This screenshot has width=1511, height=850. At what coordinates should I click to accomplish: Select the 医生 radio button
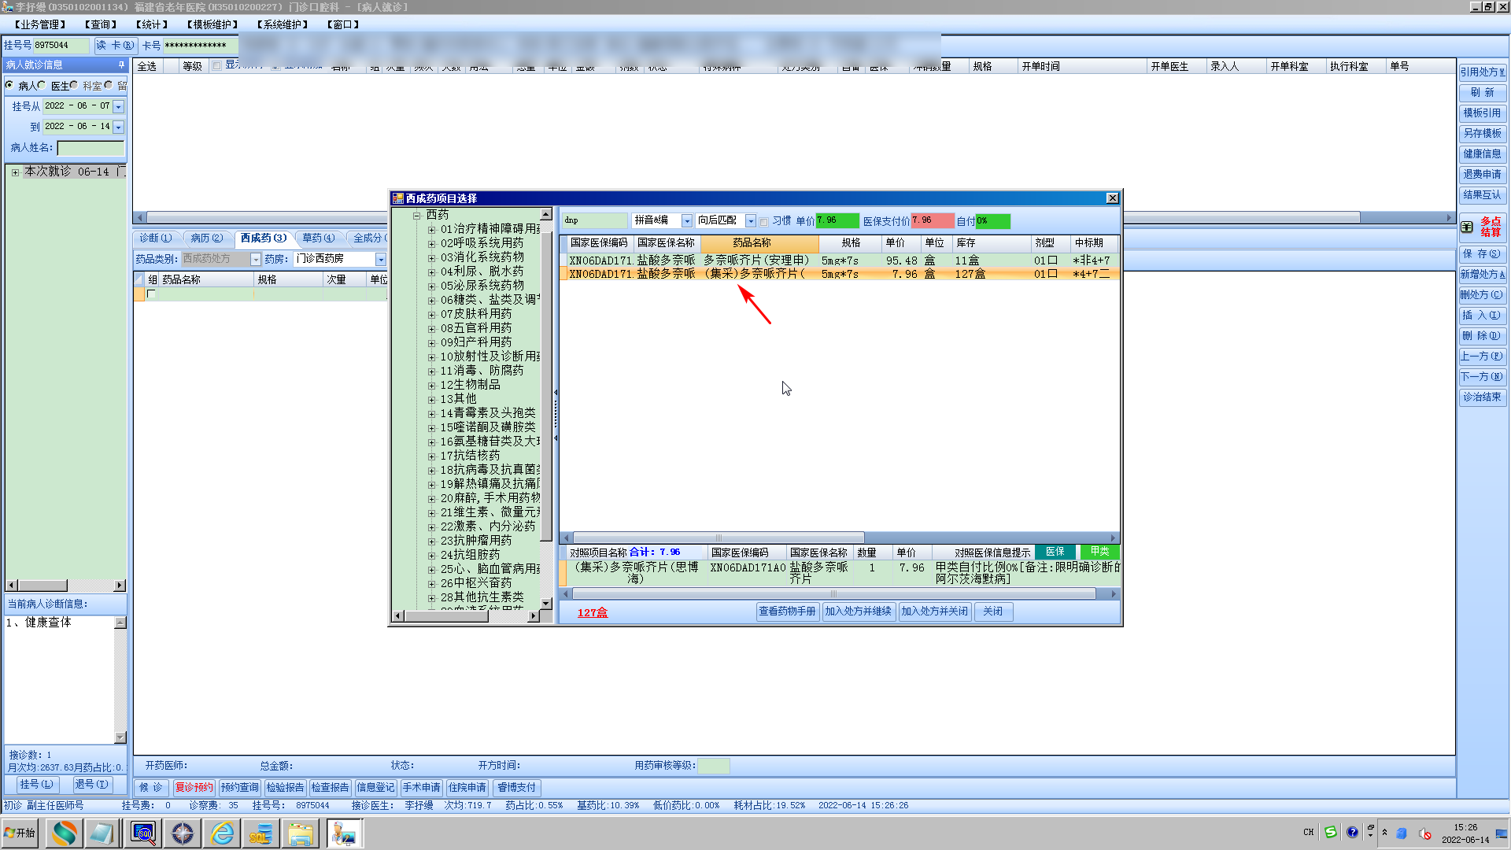coord(42,85)
